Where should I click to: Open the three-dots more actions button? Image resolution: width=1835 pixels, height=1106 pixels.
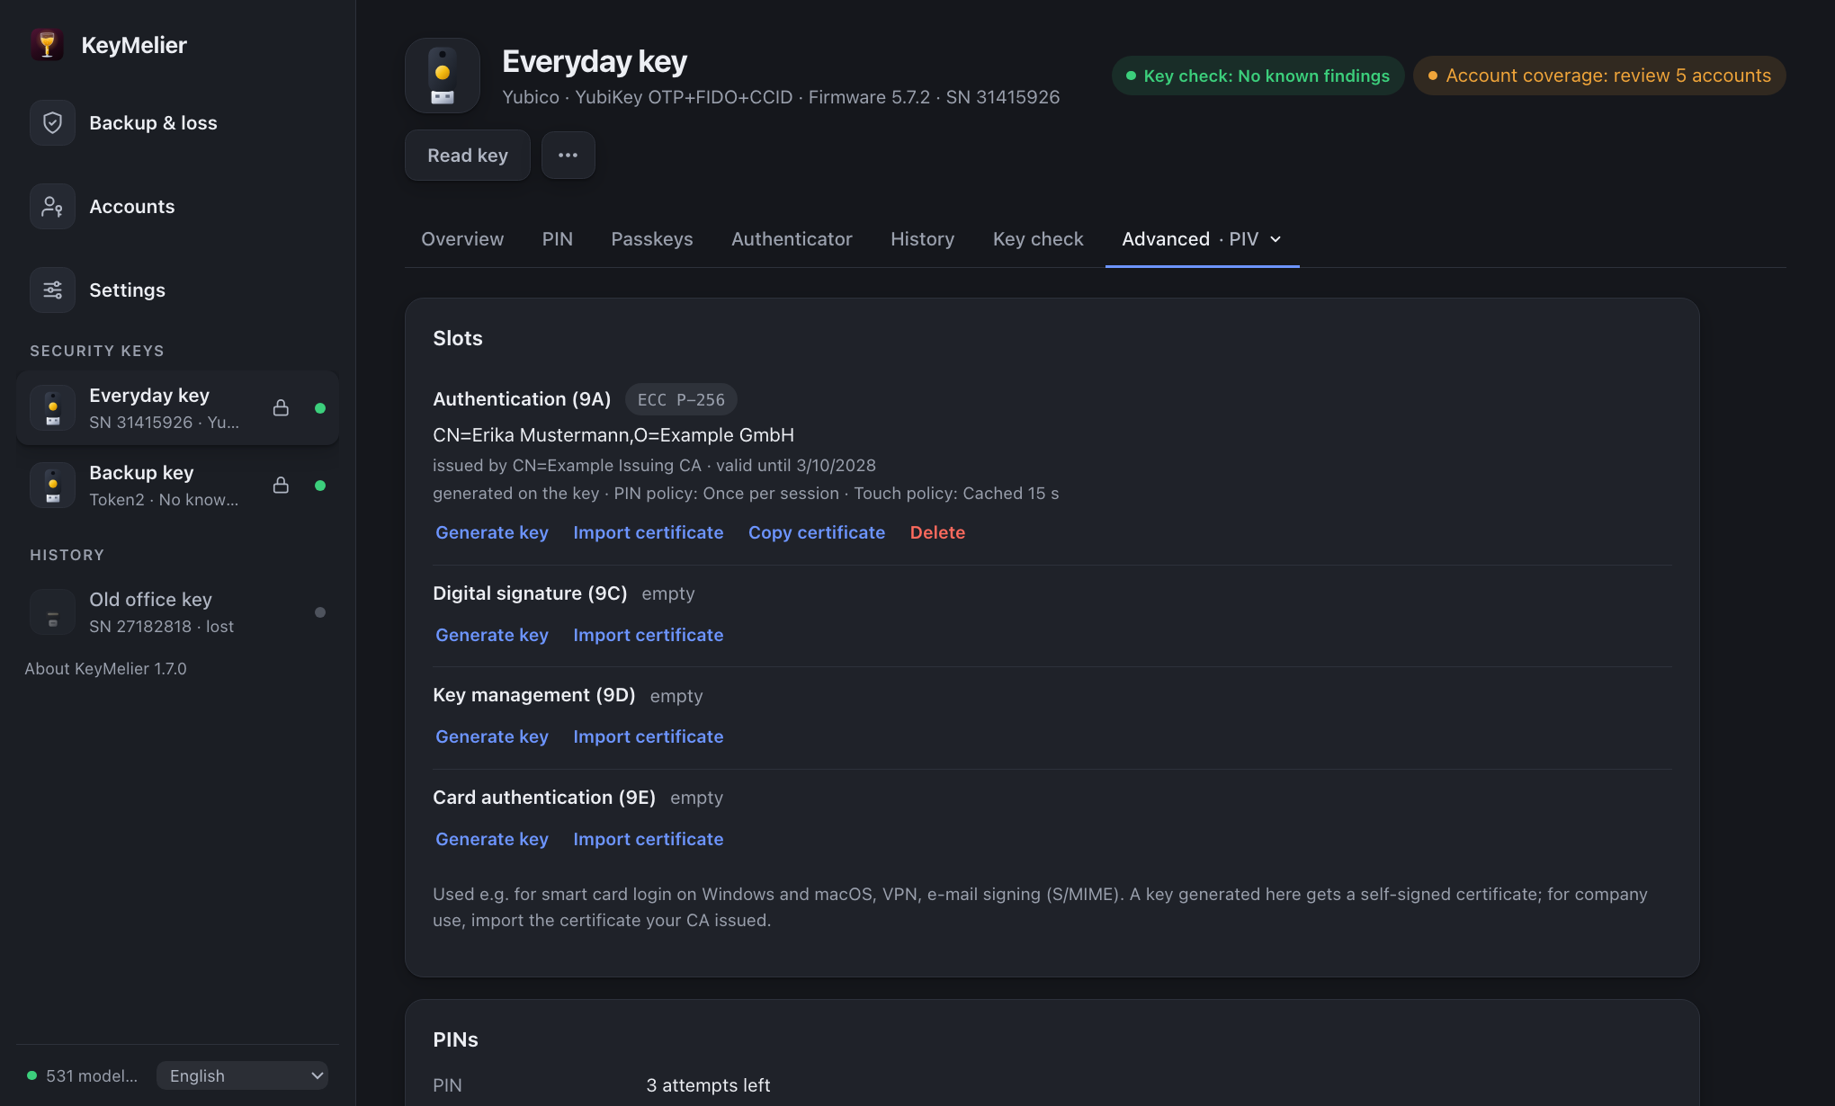pyautogui.click(x=568, y=156)
